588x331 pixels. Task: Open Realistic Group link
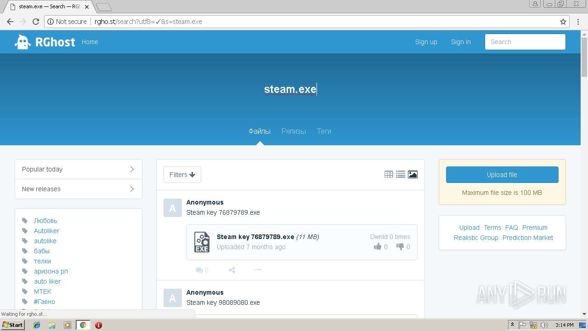pyautogui.click(x=476, y=238)
